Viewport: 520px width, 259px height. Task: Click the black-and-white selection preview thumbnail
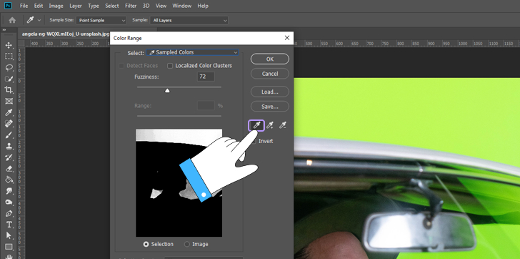point(179,182)
